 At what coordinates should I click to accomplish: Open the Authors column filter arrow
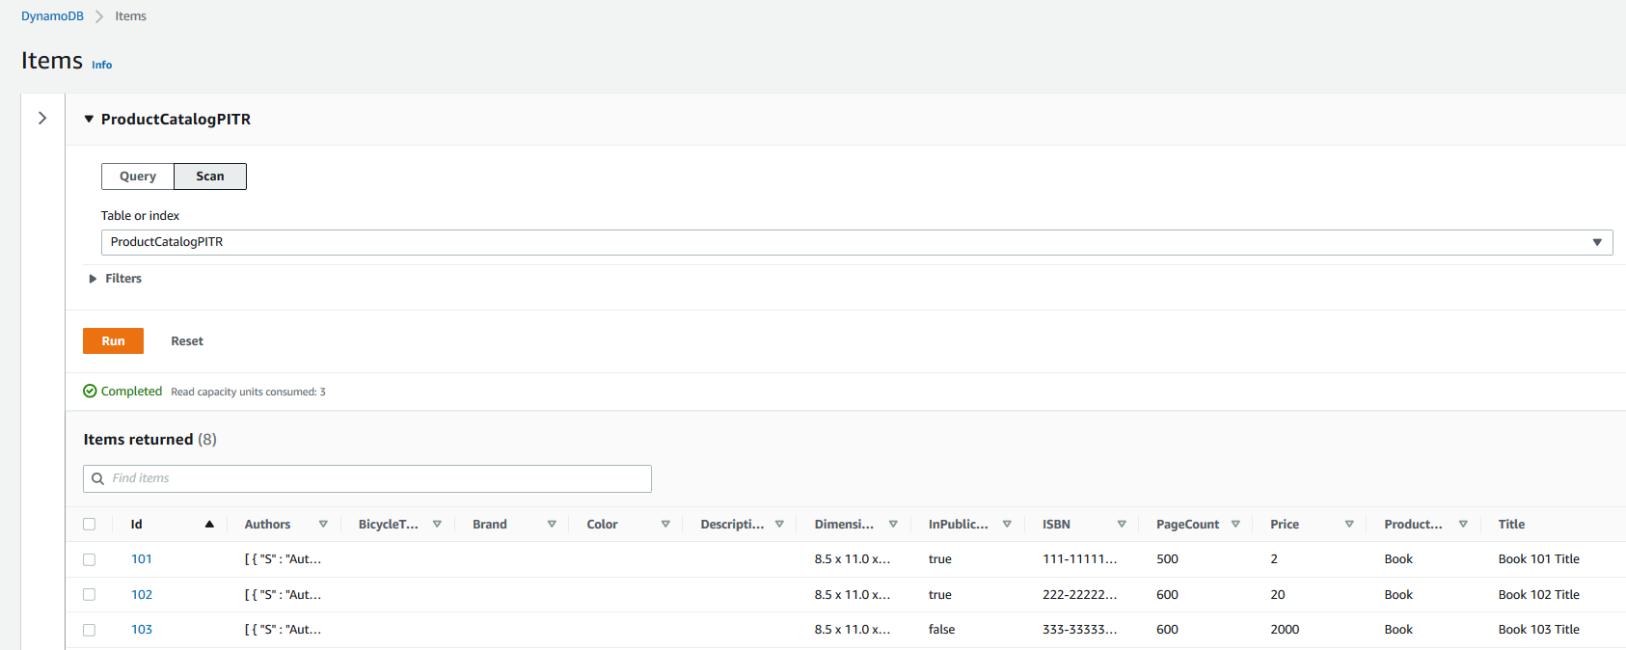tap(323, 525)
